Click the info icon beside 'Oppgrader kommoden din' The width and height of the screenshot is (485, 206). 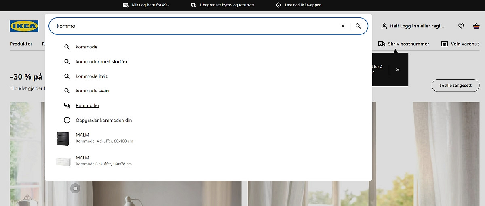pos(67,120)
